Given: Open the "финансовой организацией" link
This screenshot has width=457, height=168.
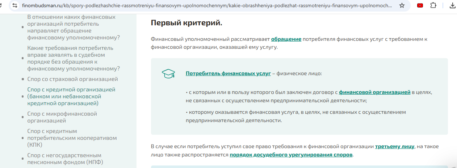Looking at the screenshot, I should [374, 92].
